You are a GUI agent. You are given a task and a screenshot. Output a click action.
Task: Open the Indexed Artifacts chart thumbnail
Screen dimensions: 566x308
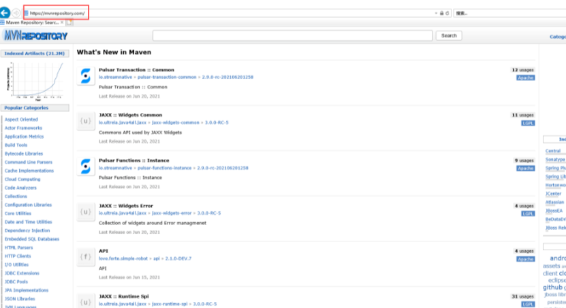click(35, 81)
